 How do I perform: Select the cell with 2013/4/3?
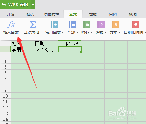[x=46, y=49]
